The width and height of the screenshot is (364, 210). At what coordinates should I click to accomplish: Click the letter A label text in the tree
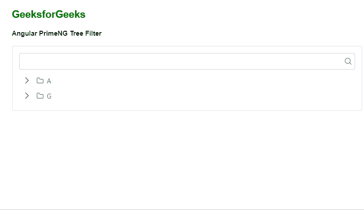49,81
